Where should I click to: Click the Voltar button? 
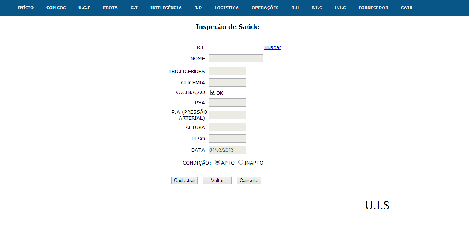[217, 181]
